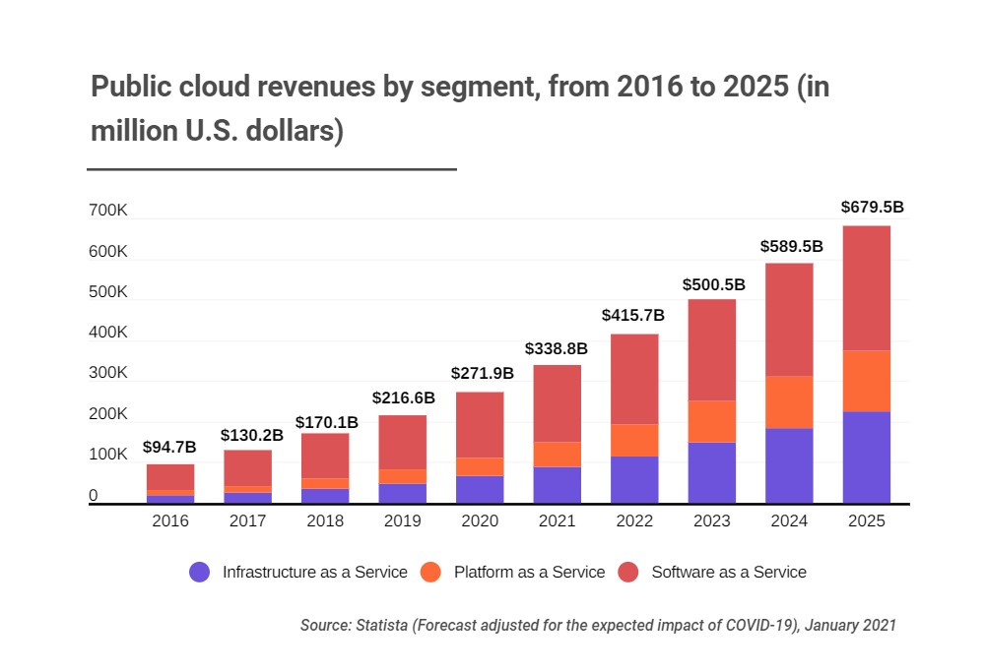Select the 'Software as a Service' legend label
986x672 pixels.
tap(729, 573)
